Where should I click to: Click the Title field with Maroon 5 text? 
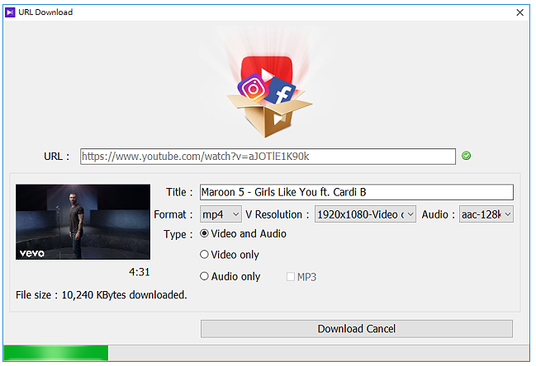[x=358, y=193]
